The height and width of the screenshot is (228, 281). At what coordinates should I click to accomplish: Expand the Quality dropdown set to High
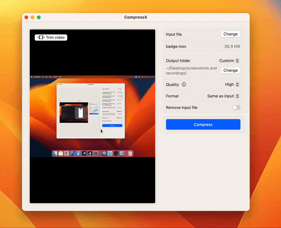coord(232,84)
